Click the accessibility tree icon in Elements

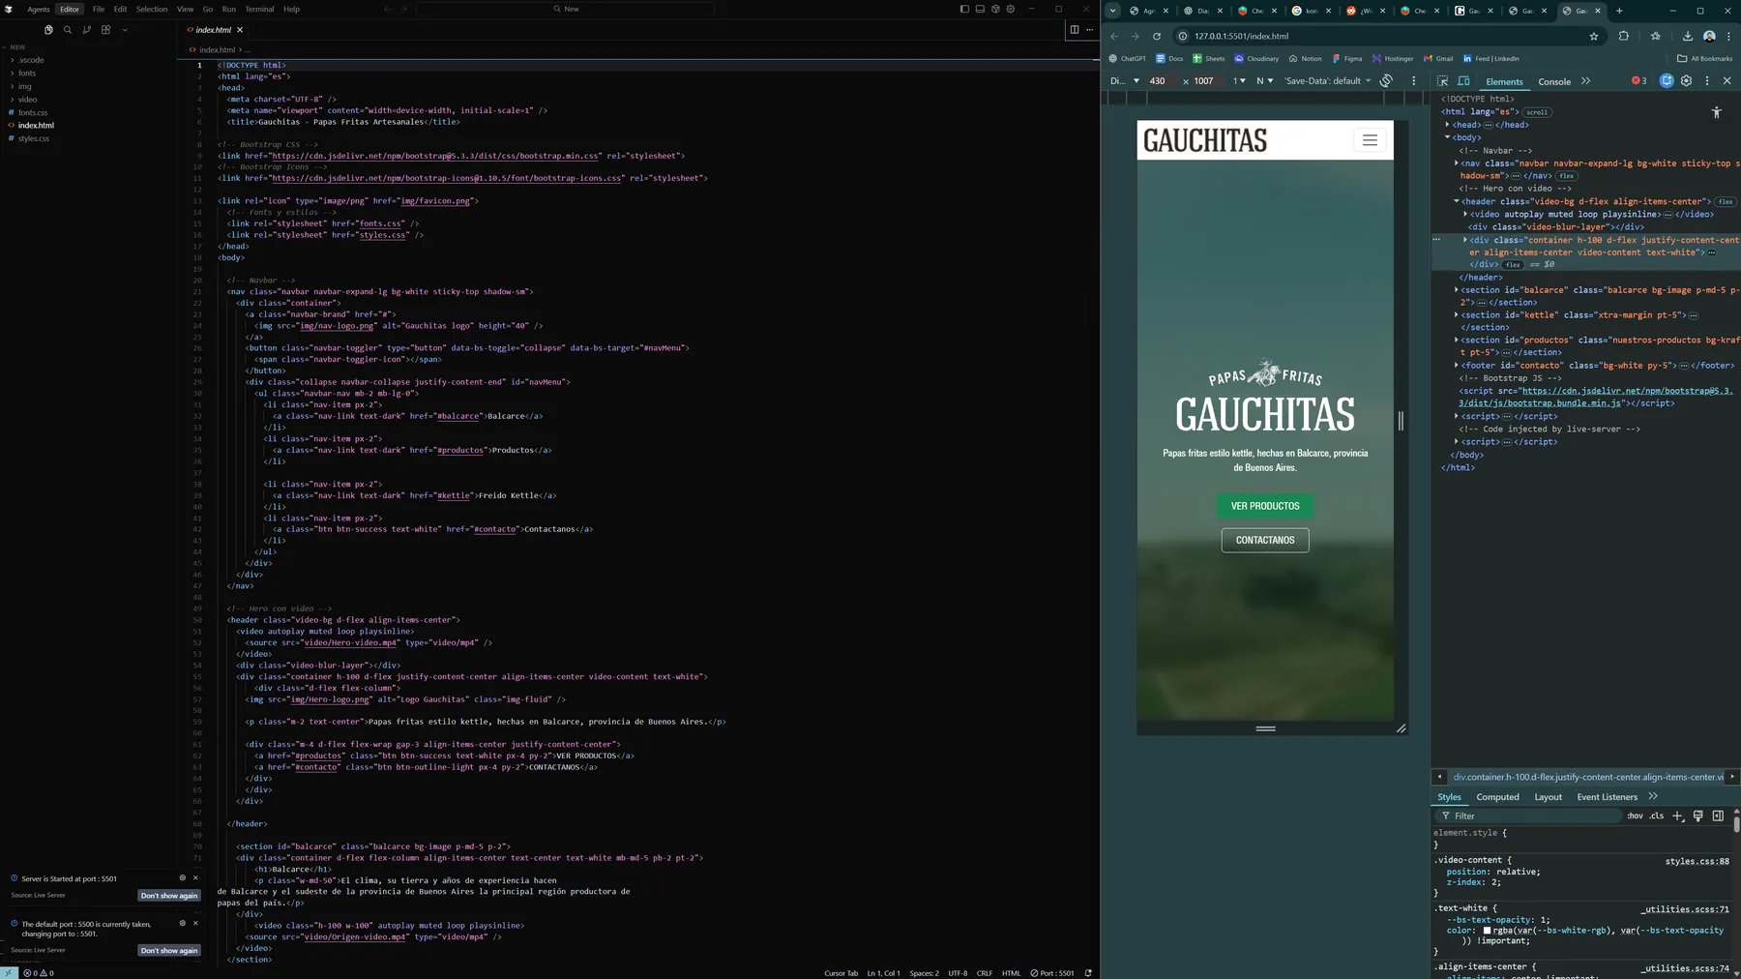coord(1717,112)
